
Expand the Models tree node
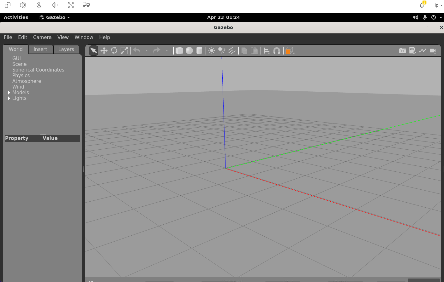pyautogui.click(x=9, y=93)
